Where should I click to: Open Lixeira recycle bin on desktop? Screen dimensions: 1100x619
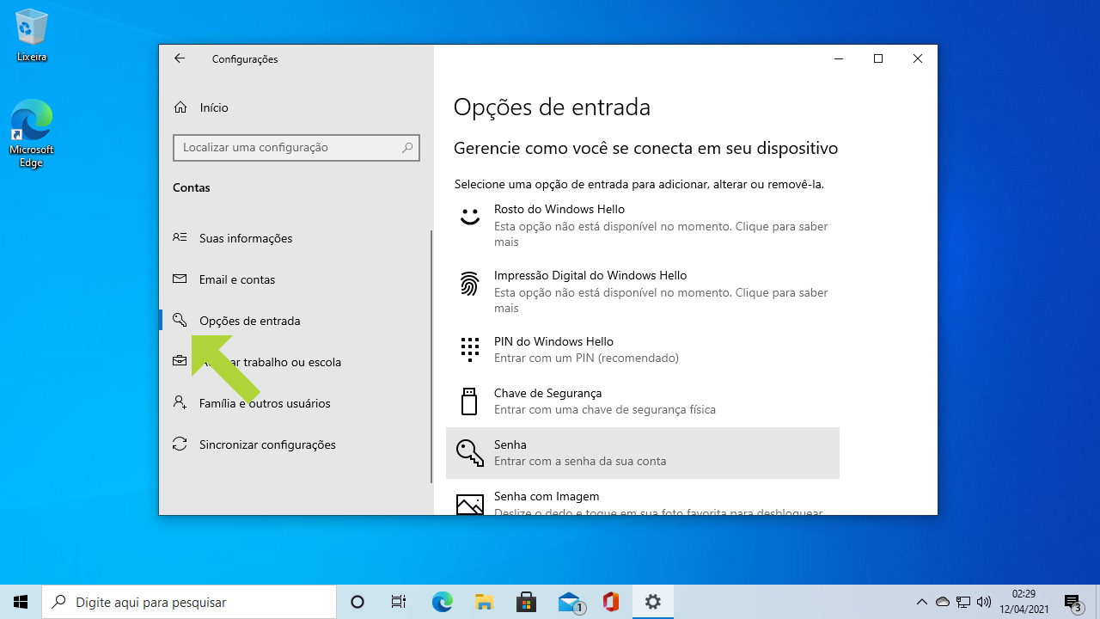point(32,35)
